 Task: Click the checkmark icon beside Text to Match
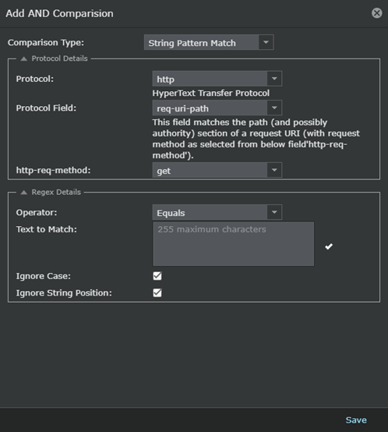(x=329, y=246)
